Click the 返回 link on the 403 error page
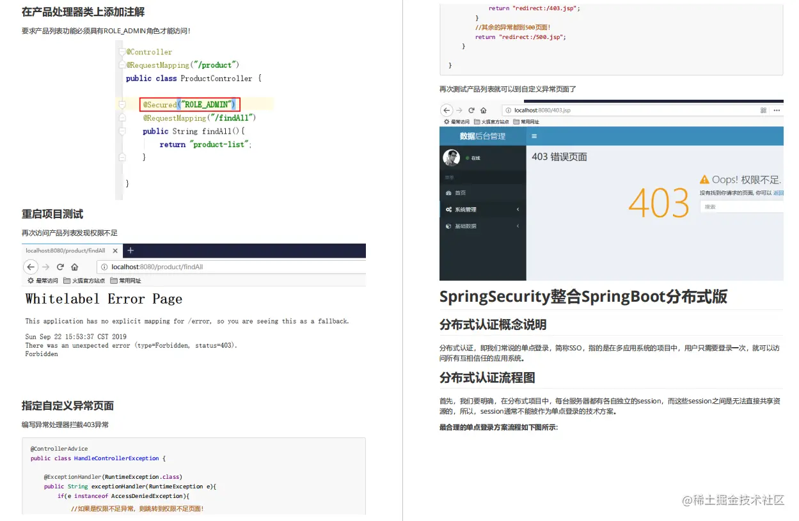 coord(778,192)
